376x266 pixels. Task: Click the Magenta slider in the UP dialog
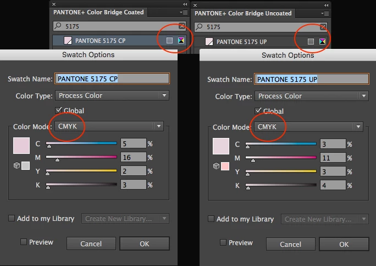pos(281,157)
